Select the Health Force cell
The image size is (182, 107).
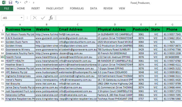pos(20,57)
